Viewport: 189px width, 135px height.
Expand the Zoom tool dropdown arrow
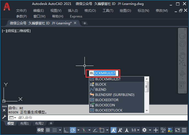[182, 68]
